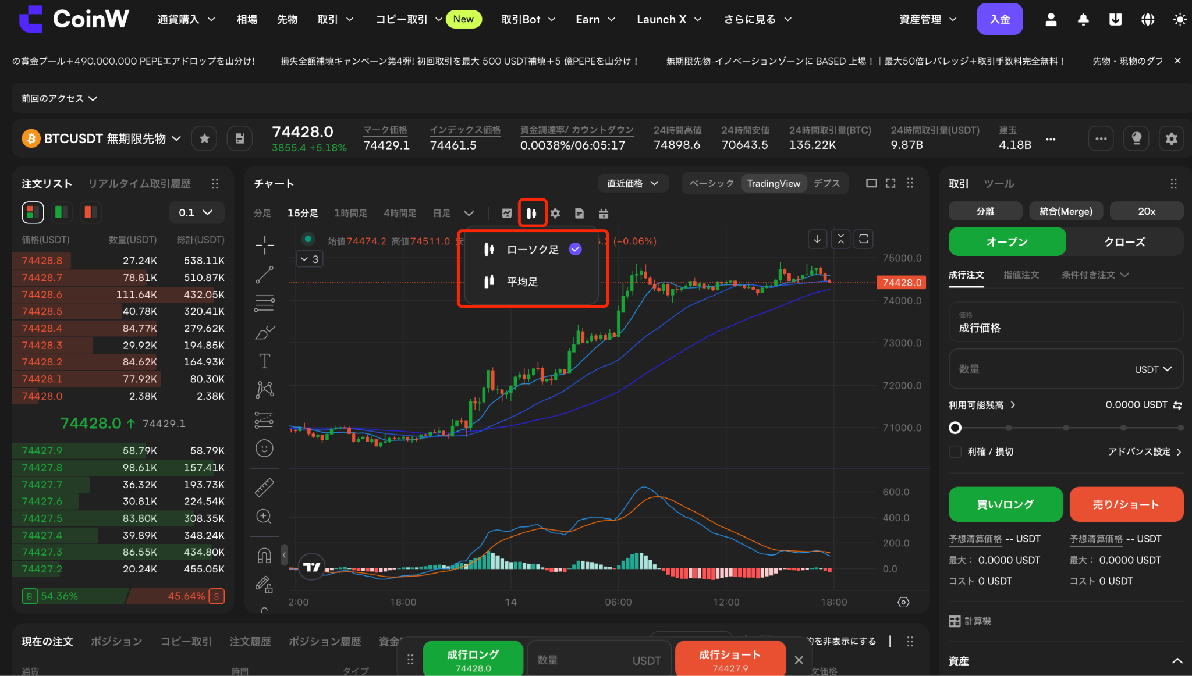Select the emoji icon tool
This screenshot has height=676, width=1192.
coord(264,449)
